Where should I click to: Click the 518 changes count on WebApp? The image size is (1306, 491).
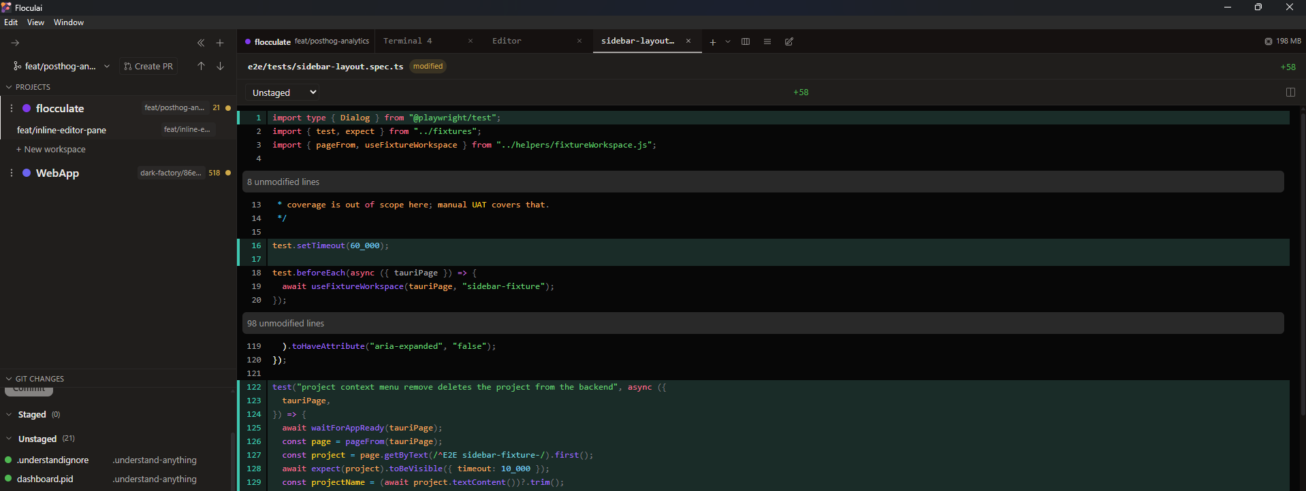(x=214, y=173)
